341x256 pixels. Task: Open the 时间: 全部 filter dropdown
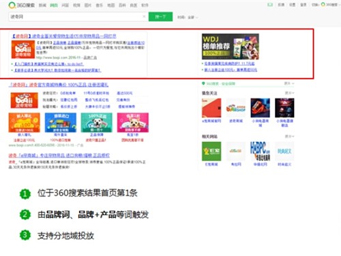tap(188, 17)
